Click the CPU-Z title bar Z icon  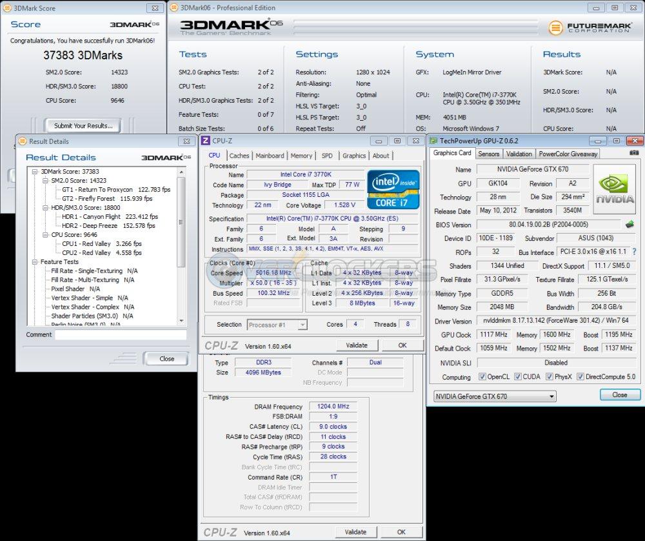pos(205,141)
